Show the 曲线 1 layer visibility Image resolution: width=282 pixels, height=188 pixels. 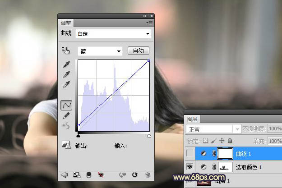(190, 154)
